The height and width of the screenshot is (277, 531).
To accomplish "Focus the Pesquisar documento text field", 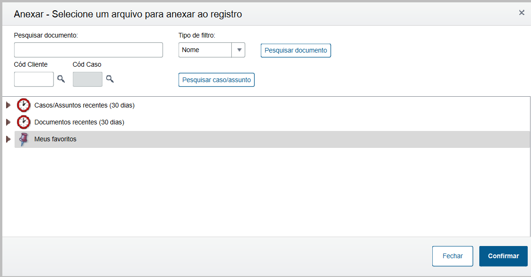I will (88, 50).
